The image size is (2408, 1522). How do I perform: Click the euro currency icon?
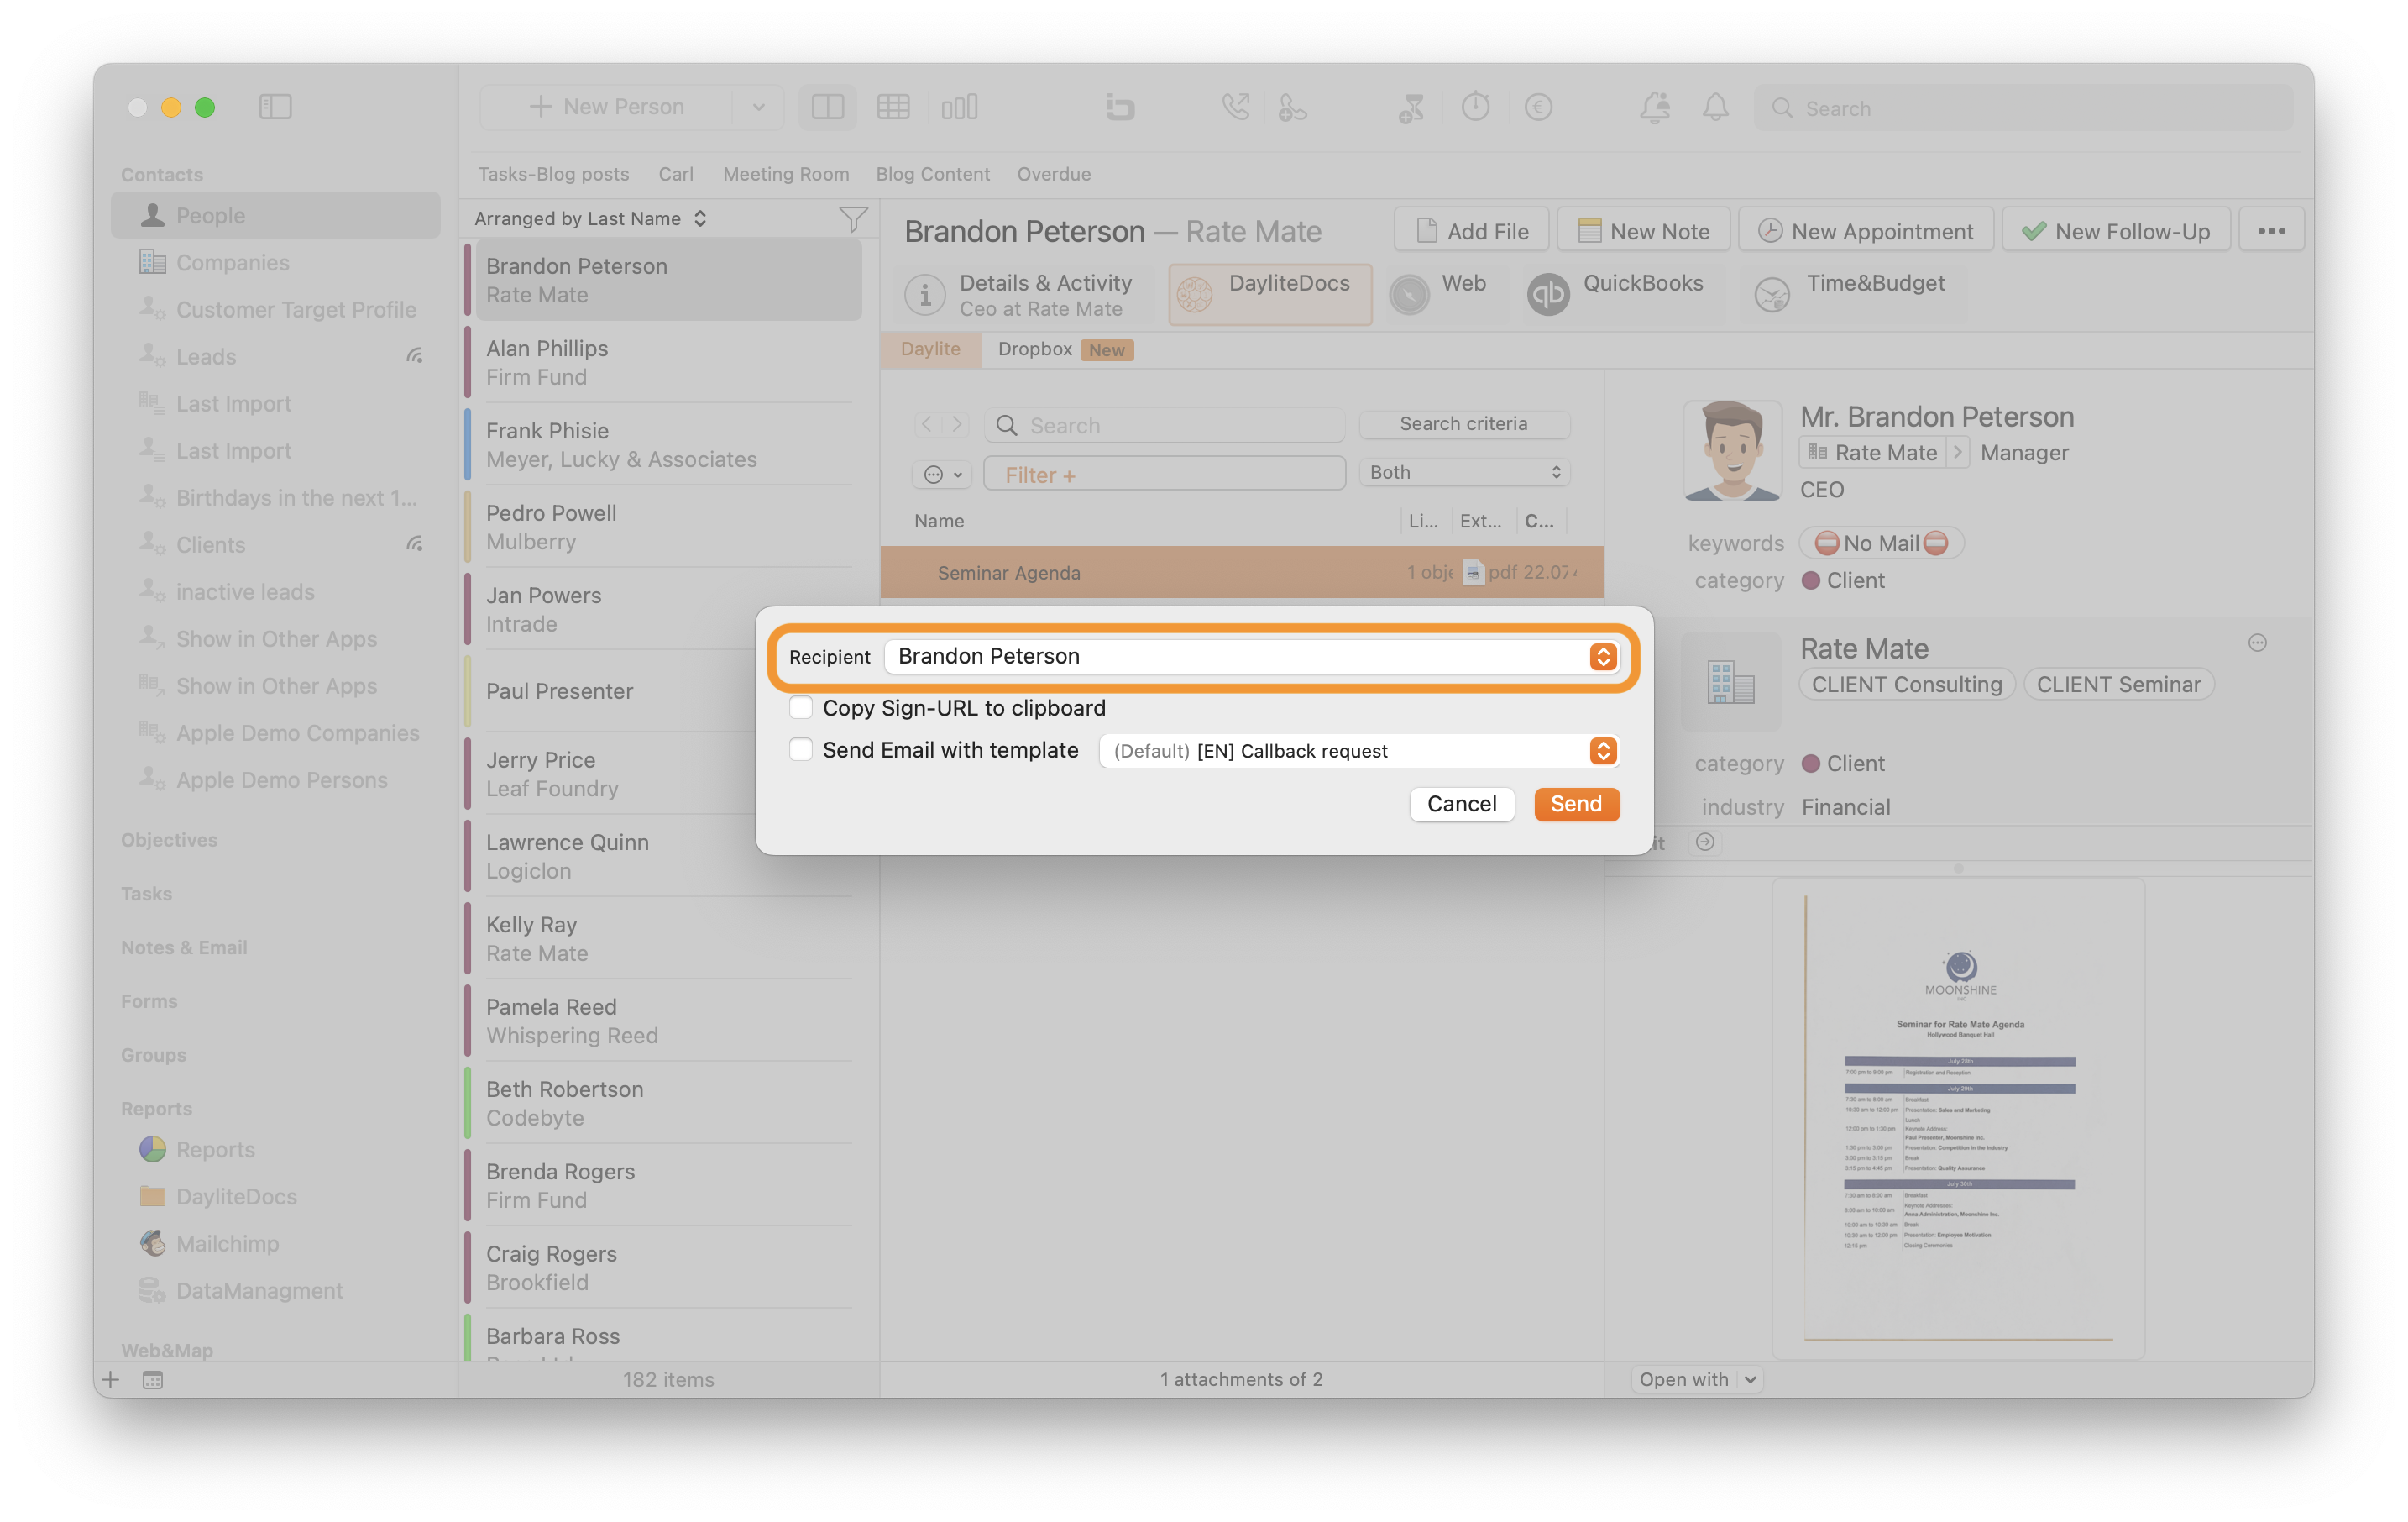pyautogui.click(x=1538, y=106)
